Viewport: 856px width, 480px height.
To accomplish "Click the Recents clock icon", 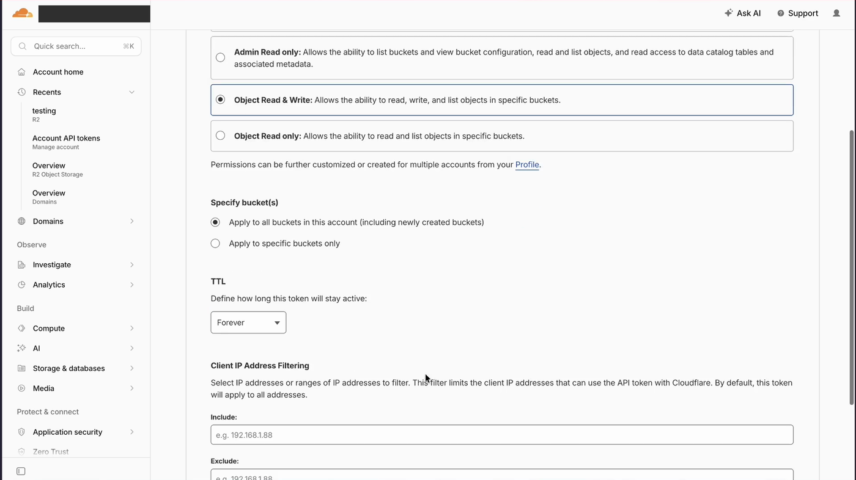I will [x=21, y=92].
